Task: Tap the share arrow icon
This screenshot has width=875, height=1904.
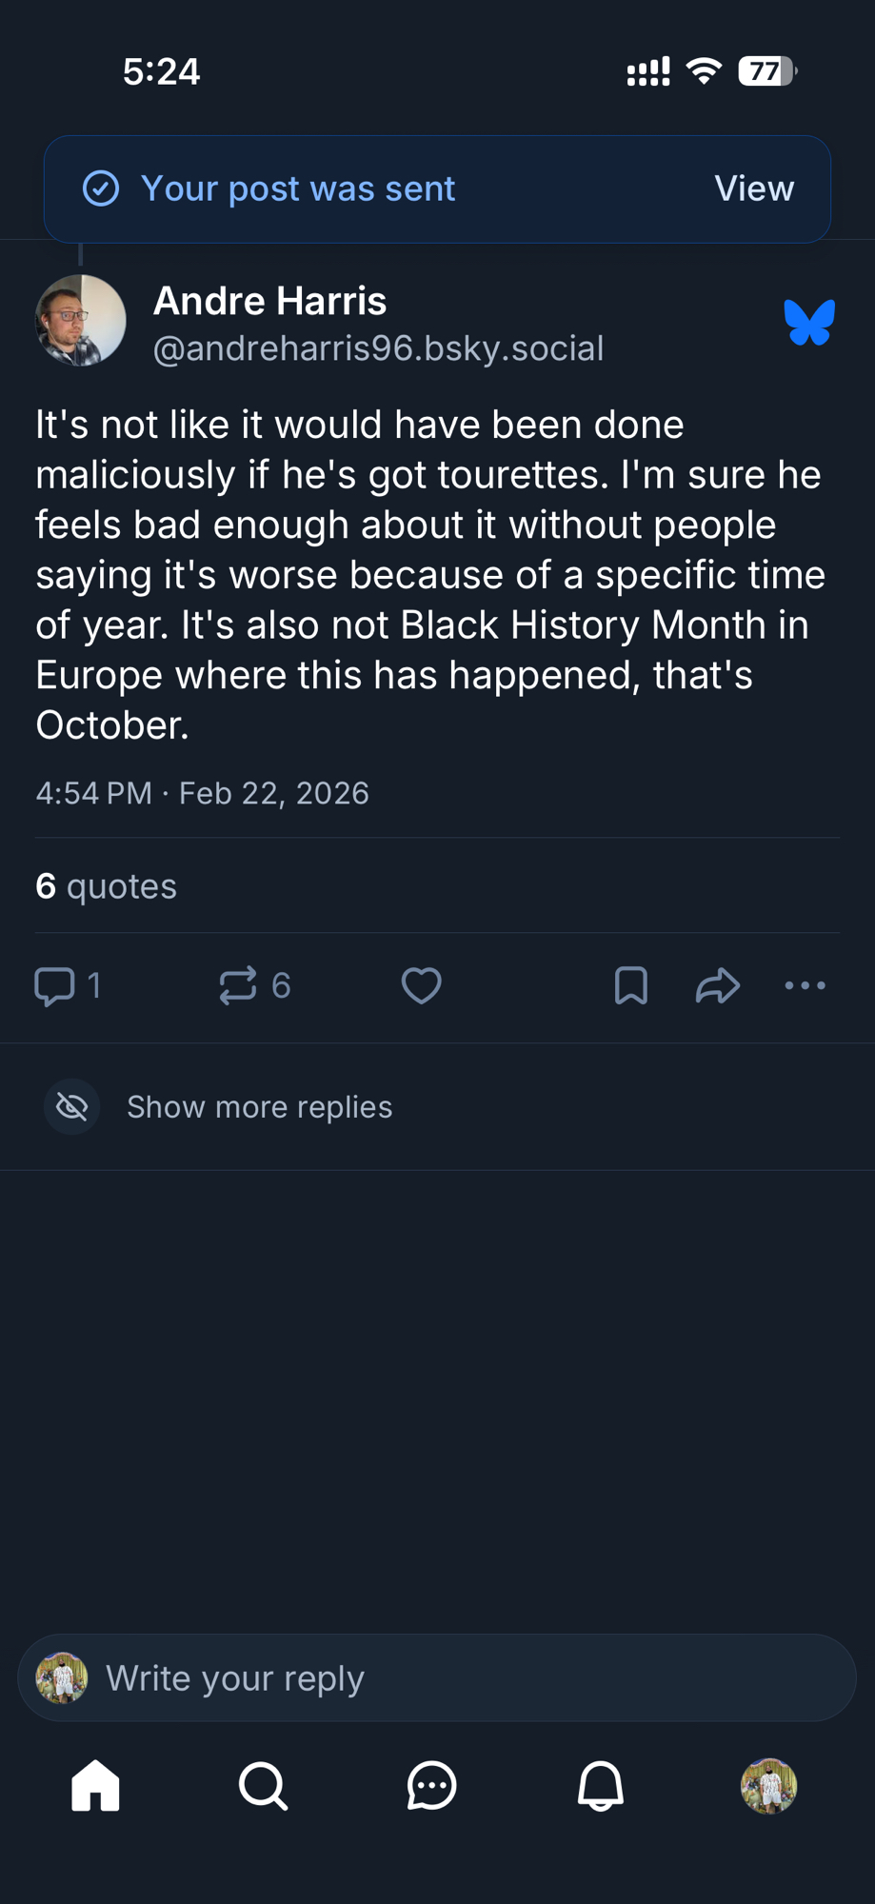Action: [718, 985]
